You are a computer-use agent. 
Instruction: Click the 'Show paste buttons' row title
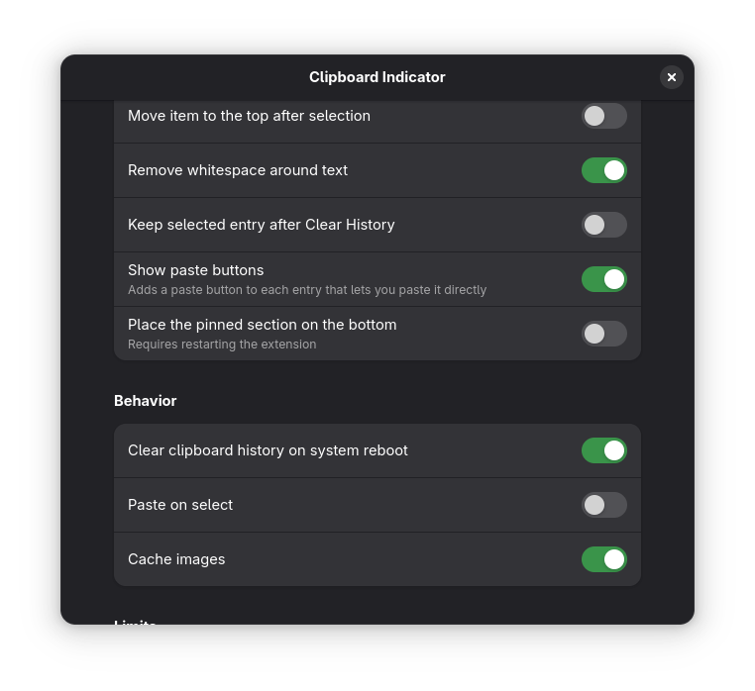pos(195,270)
